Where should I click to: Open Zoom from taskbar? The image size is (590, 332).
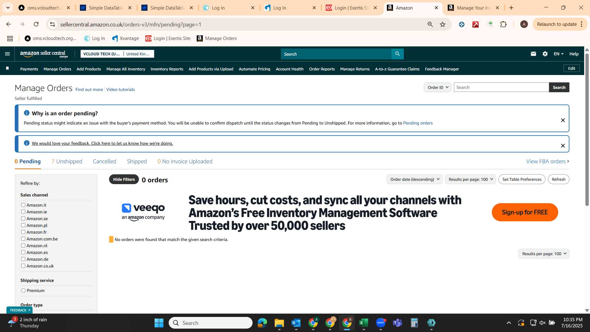point(381,323)
